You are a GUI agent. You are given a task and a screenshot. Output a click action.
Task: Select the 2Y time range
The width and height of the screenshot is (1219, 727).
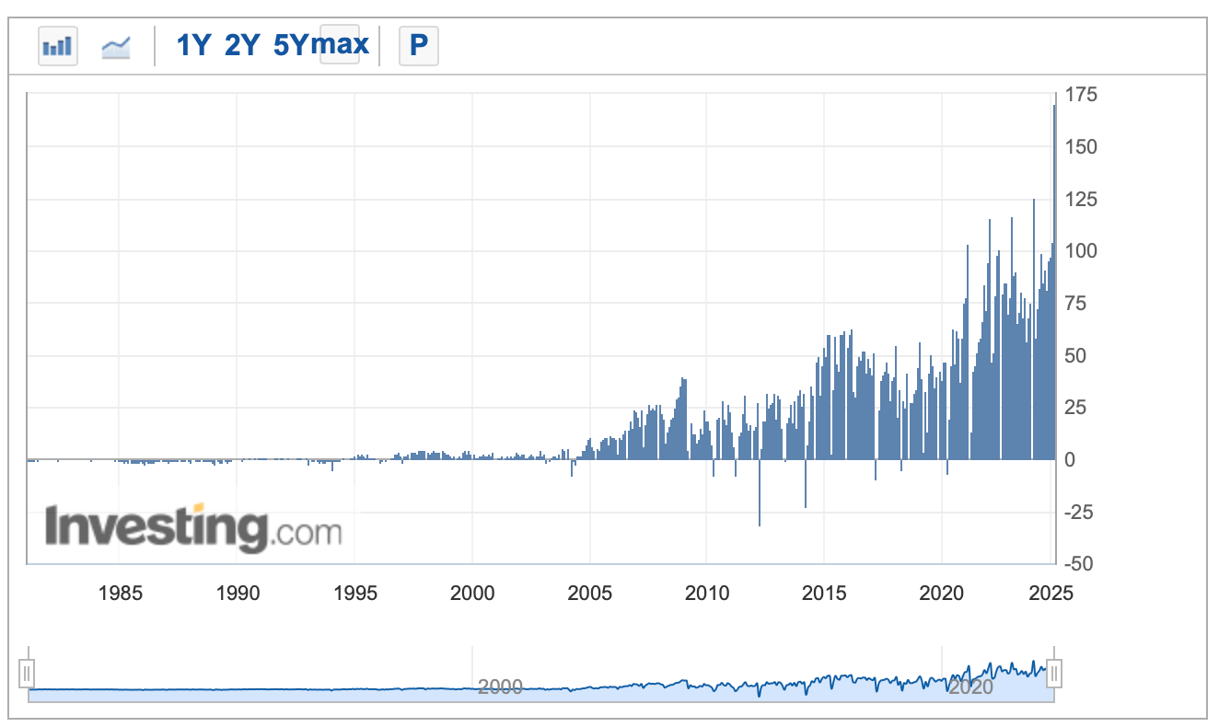coord(243,45)
